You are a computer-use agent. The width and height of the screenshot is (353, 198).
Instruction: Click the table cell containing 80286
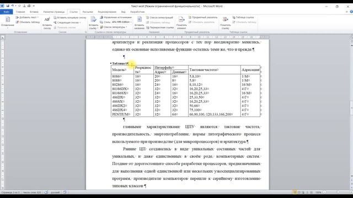(x=122, y=85)
